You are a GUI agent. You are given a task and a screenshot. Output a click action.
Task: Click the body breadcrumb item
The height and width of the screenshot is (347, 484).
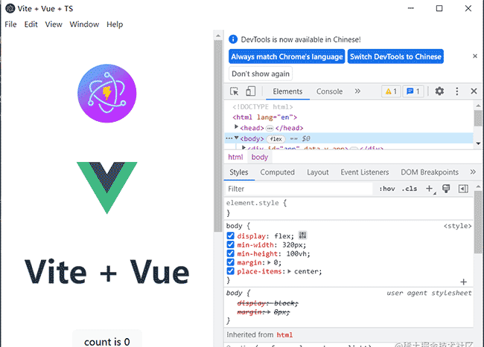pyautogui.click(x=260, y=157)
